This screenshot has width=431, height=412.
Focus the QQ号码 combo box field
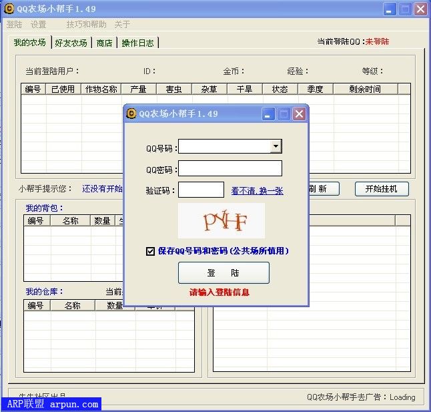230,146
